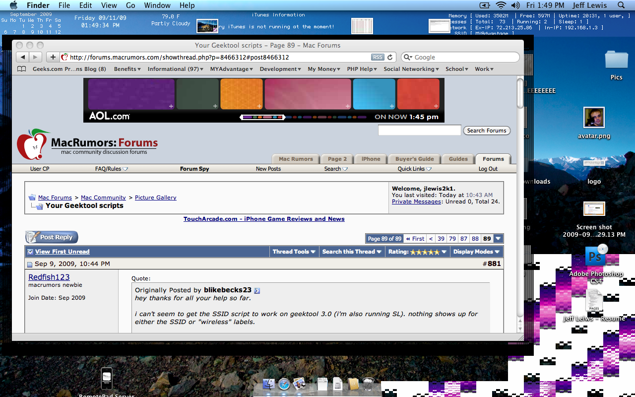Open the Private Messages link
Viewport: 635px width, 397px height.
tap(416, 201)
